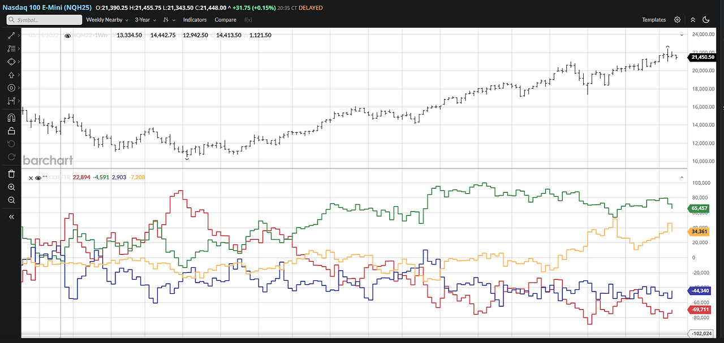Choose the shapes drawing tool

[11, 62]
